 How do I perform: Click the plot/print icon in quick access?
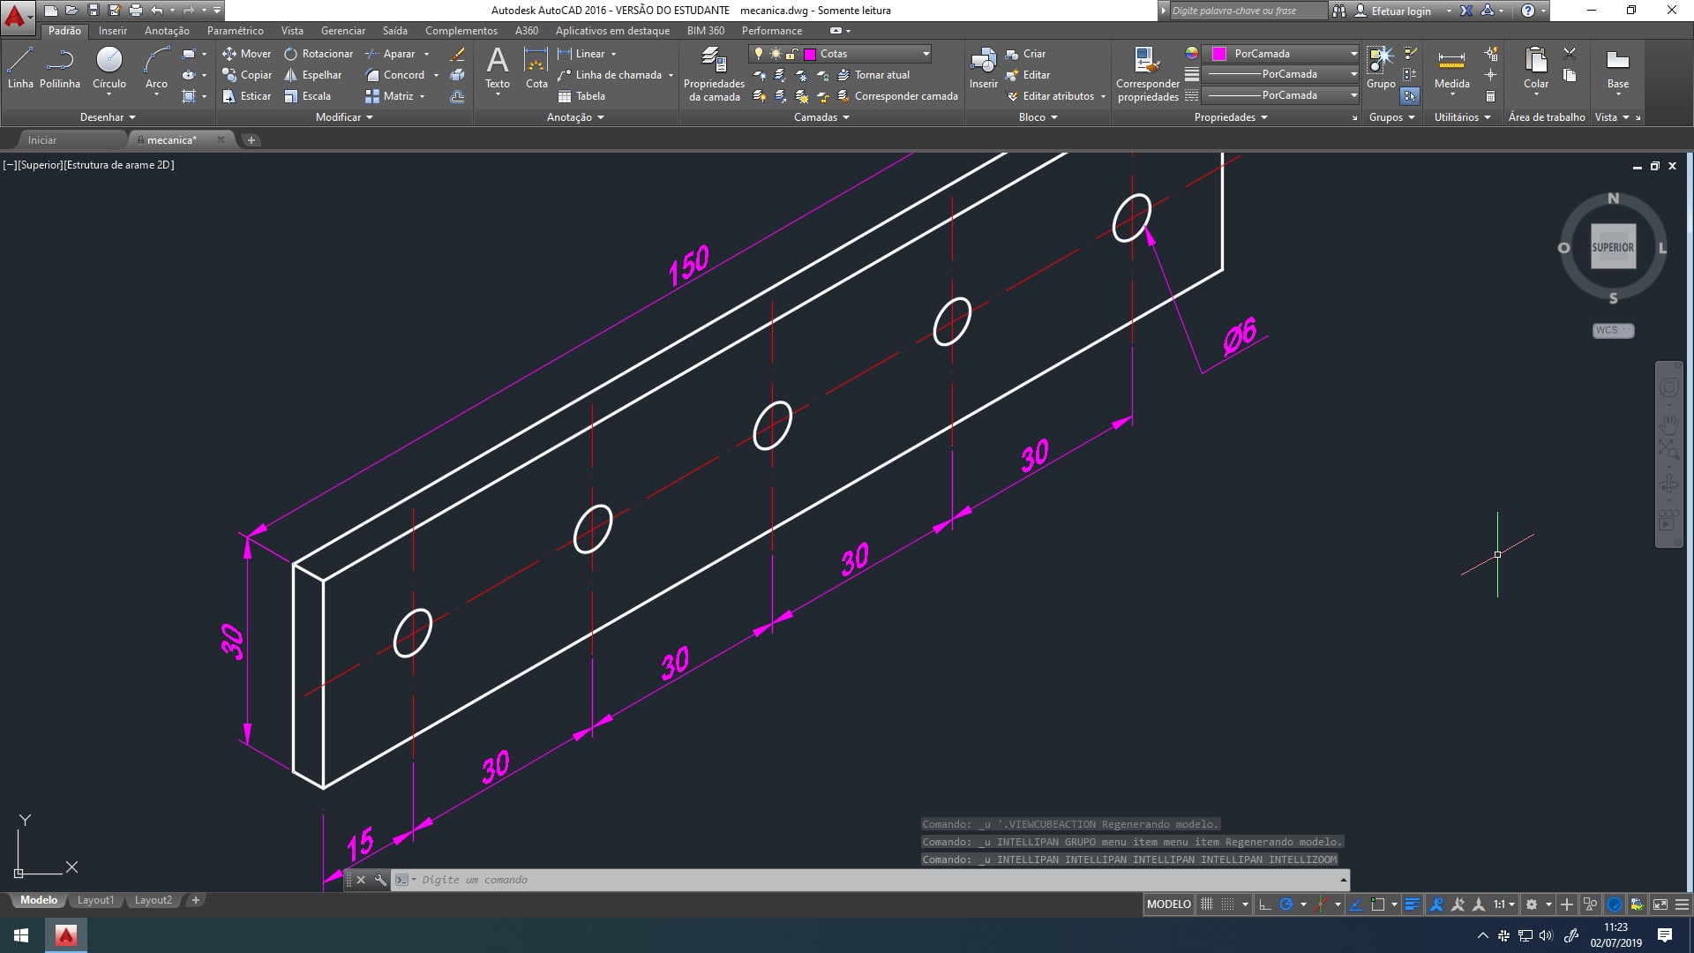(135, 11)
